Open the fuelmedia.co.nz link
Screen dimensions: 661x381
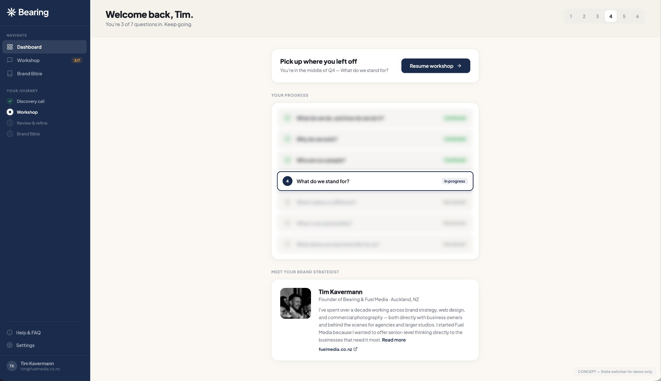click(335, 349)
